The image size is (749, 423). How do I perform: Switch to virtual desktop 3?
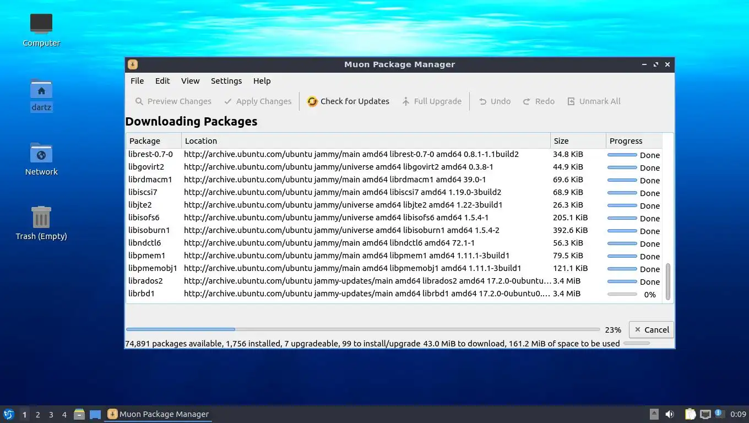pos(51,415)
